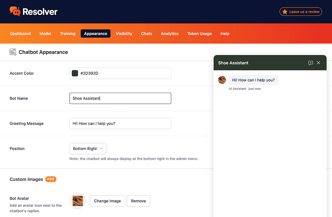Click the Resolver robot logo icon
The image size is (332, 217).
[x=15, y=11]
